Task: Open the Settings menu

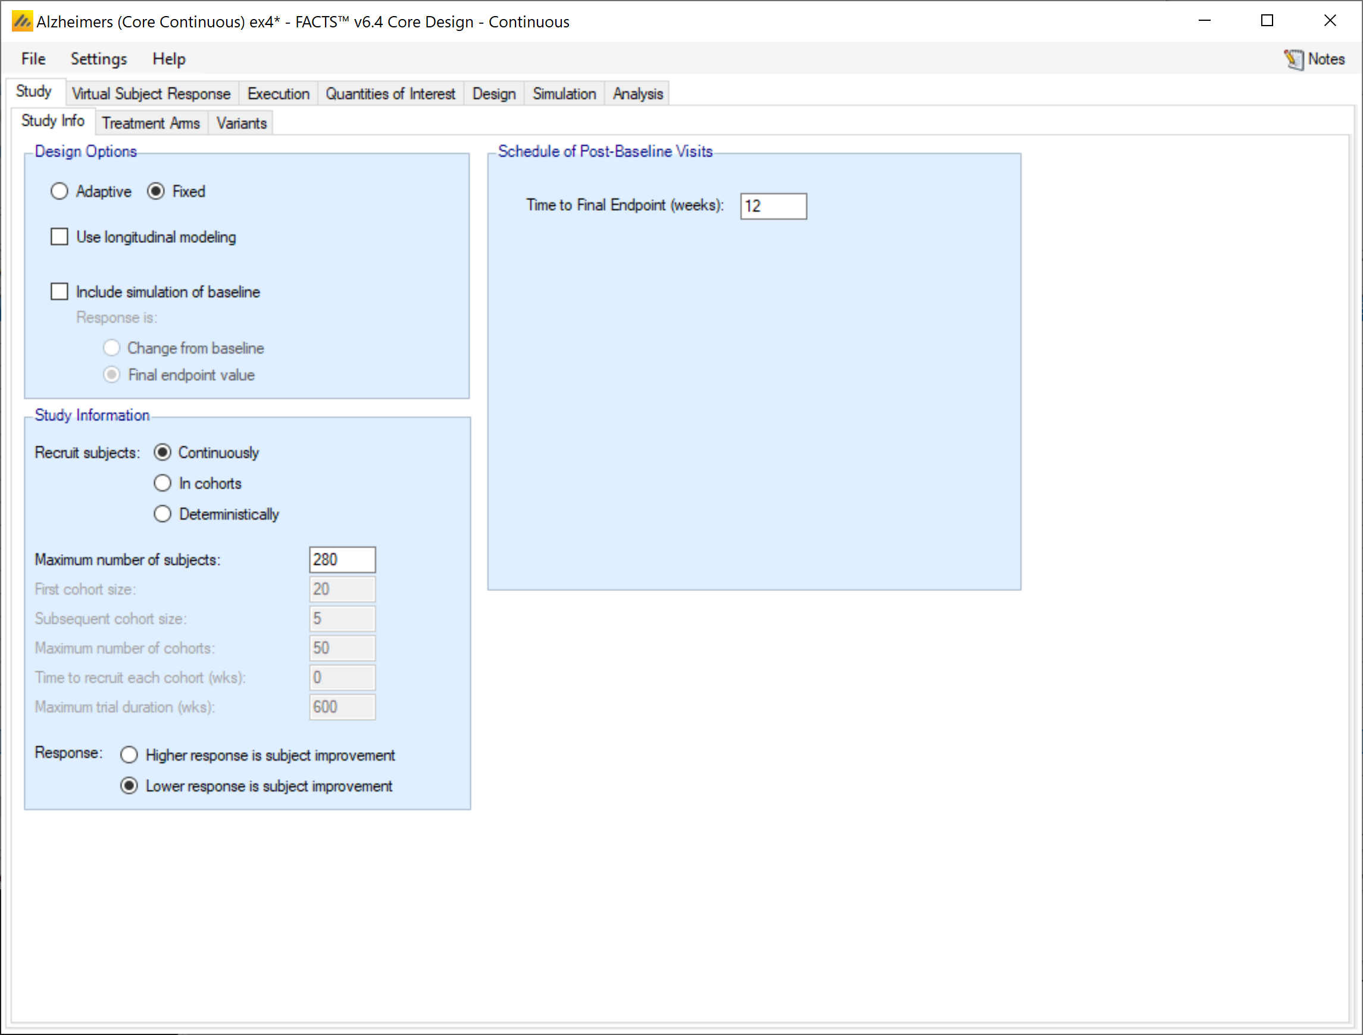Action: (x=99, y=59)
